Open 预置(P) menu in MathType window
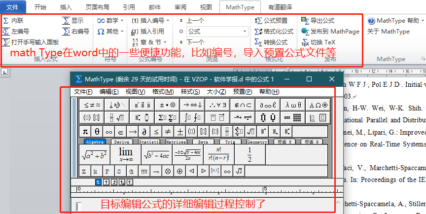Image resolution: width=426 pixels, height=214 pixels. pos(243,92)
